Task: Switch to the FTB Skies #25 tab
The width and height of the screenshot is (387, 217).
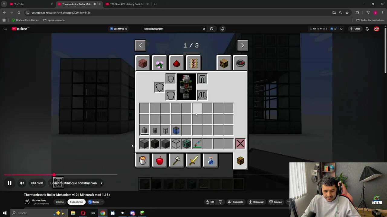Action: pos(127,4)
